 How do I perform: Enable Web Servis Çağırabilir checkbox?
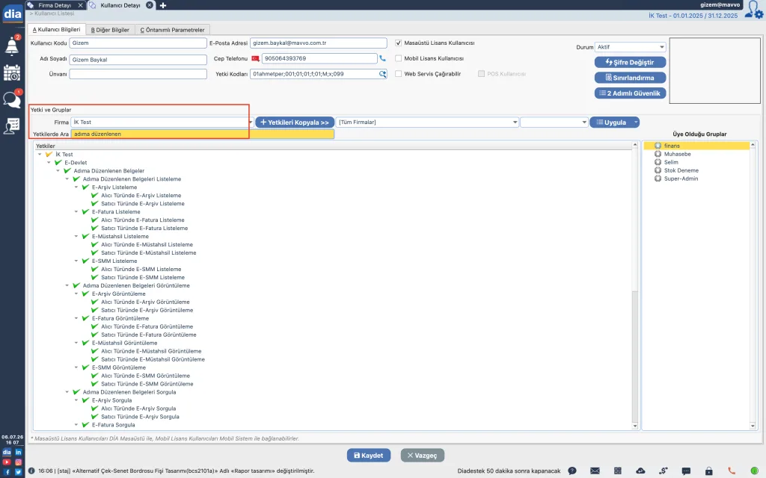coord(398,74)
